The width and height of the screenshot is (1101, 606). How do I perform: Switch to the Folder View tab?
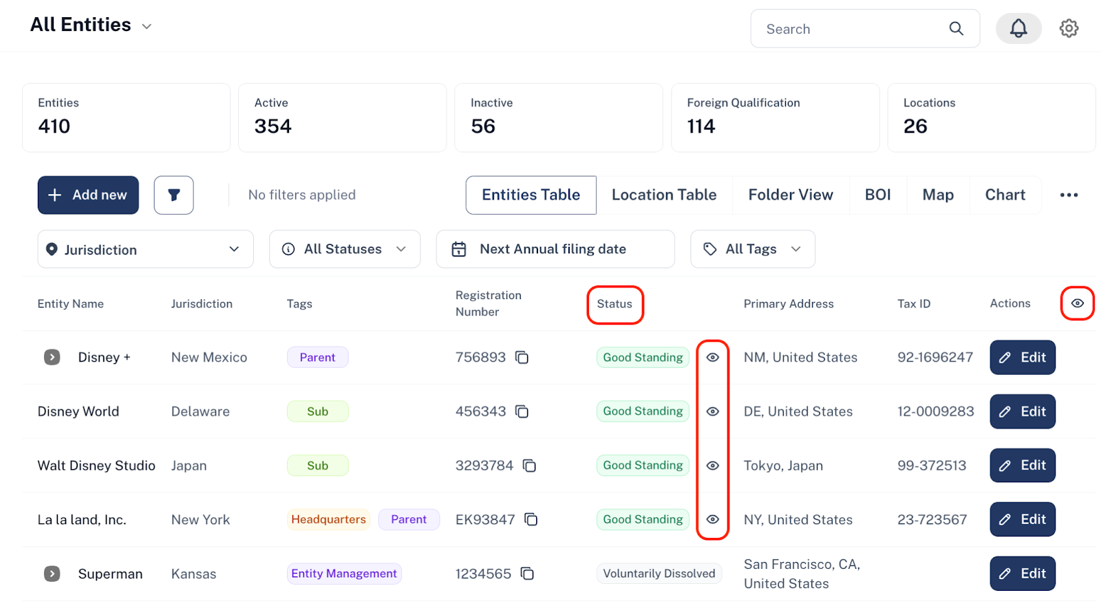point(791,195)
